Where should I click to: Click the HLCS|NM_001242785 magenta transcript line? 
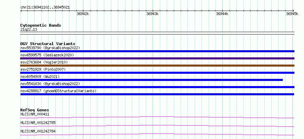pos(157,126)
